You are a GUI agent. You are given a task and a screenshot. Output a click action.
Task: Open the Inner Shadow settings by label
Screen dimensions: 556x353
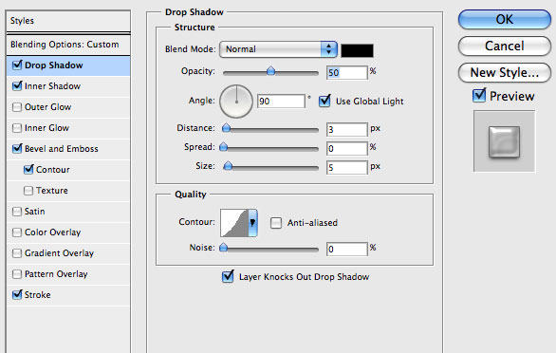52,86
